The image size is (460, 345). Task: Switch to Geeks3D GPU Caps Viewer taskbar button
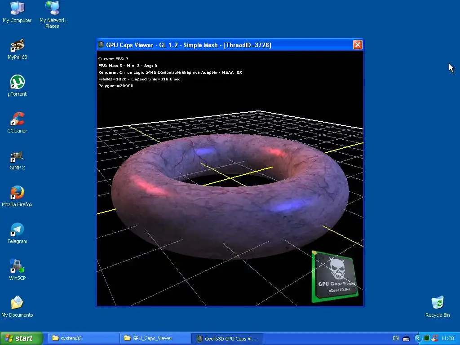pyautogui.click(x=227, y=338)
